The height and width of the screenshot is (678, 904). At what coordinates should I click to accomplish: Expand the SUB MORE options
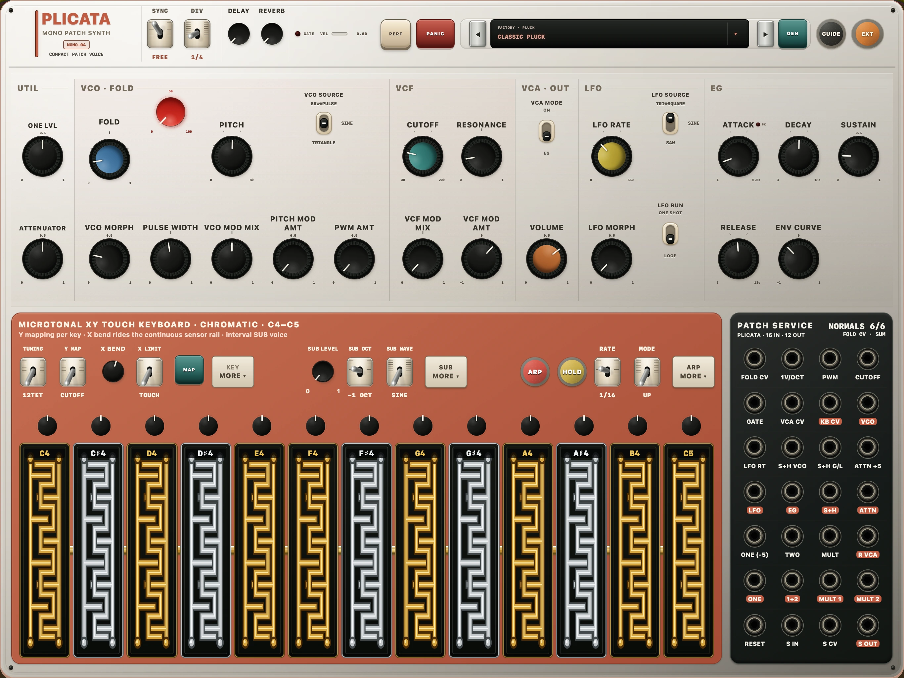(446, 371)
